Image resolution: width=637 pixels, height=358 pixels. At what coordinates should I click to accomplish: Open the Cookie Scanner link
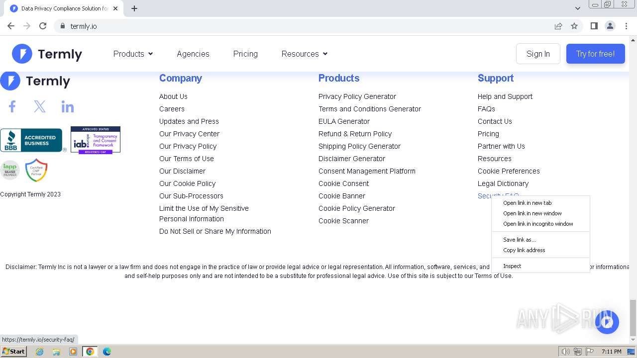coord(343,221)
